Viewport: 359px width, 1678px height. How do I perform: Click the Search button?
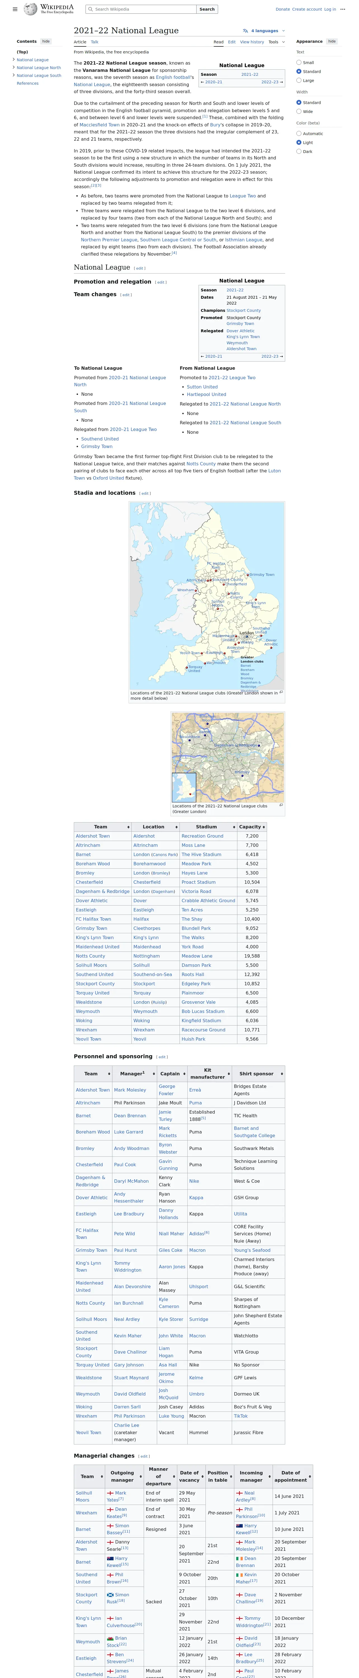pyautogui.click(x=207, y=9)
